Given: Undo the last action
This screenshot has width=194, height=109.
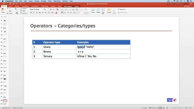Looking at the screenshot, I should [x=16, y=4].
